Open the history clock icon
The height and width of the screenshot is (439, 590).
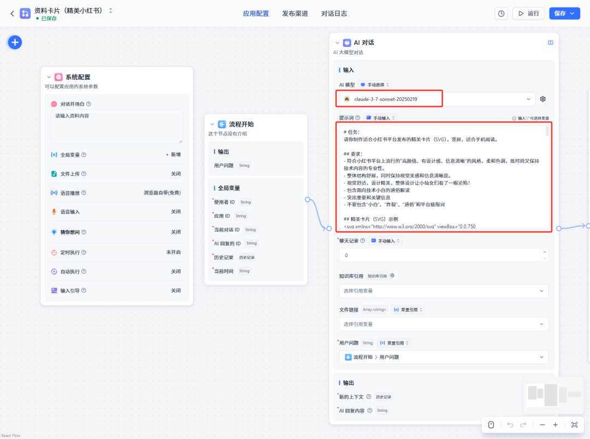point(501,14)
